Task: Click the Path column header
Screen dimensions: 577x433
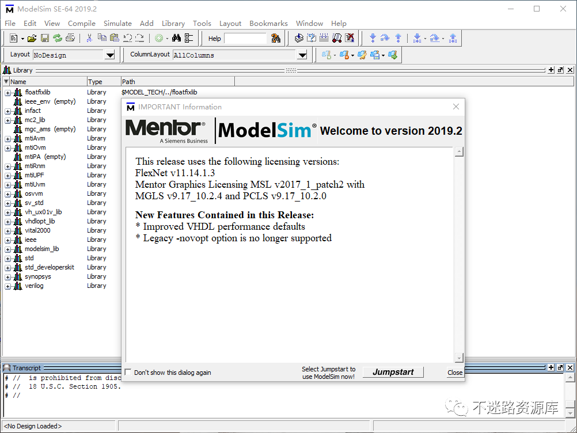Action: tap(178, 81)
